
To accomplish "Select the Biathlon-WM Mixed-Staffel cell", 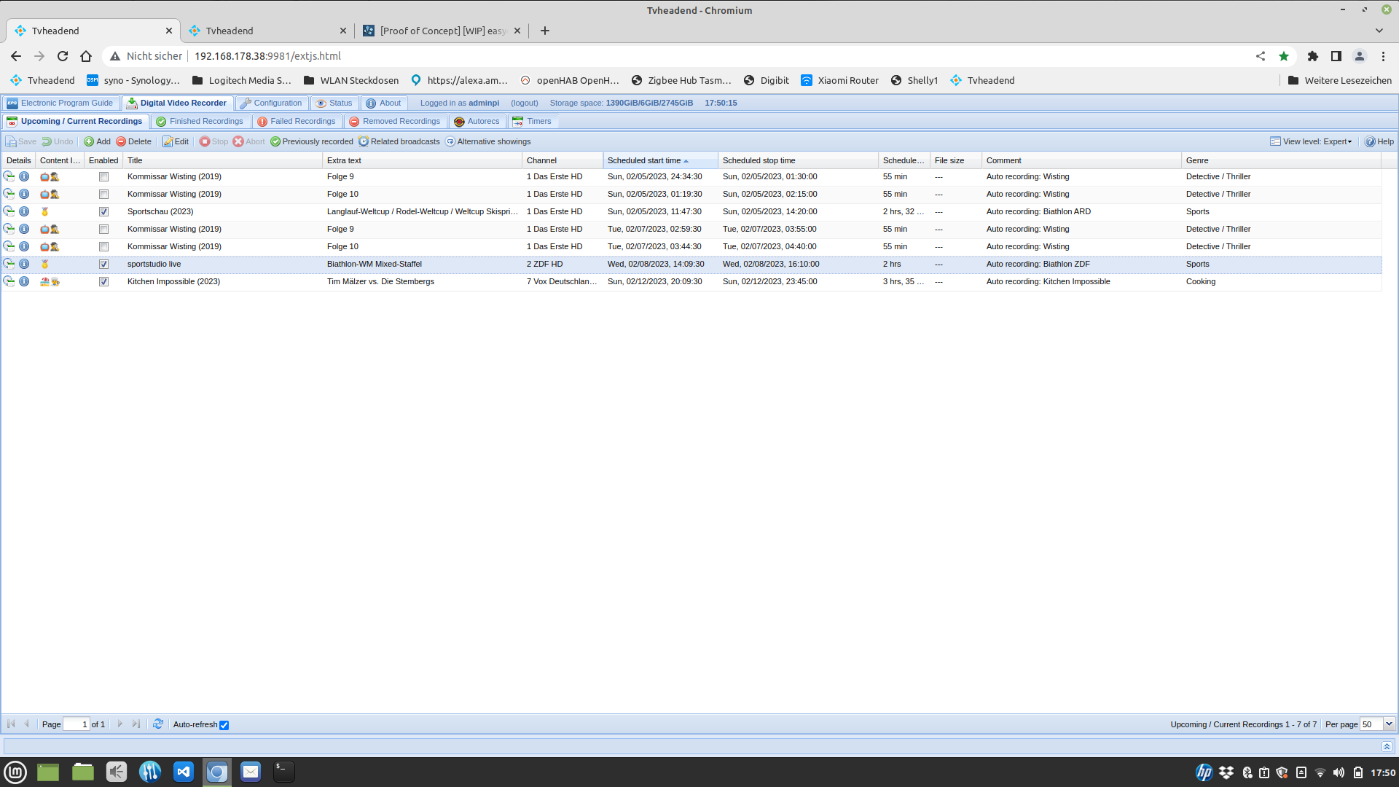I will point(422,264).
